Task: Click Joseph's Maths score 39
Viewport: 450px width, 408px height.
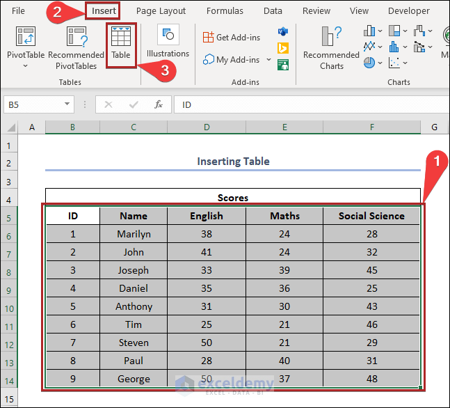Action: pyautogui.click(x=284, y=270)
